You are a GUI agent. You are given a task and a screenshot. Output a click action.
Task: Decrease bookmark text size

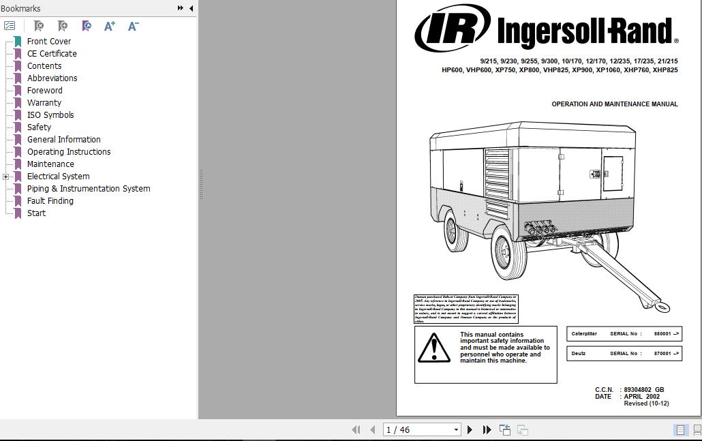pos(134,26)
